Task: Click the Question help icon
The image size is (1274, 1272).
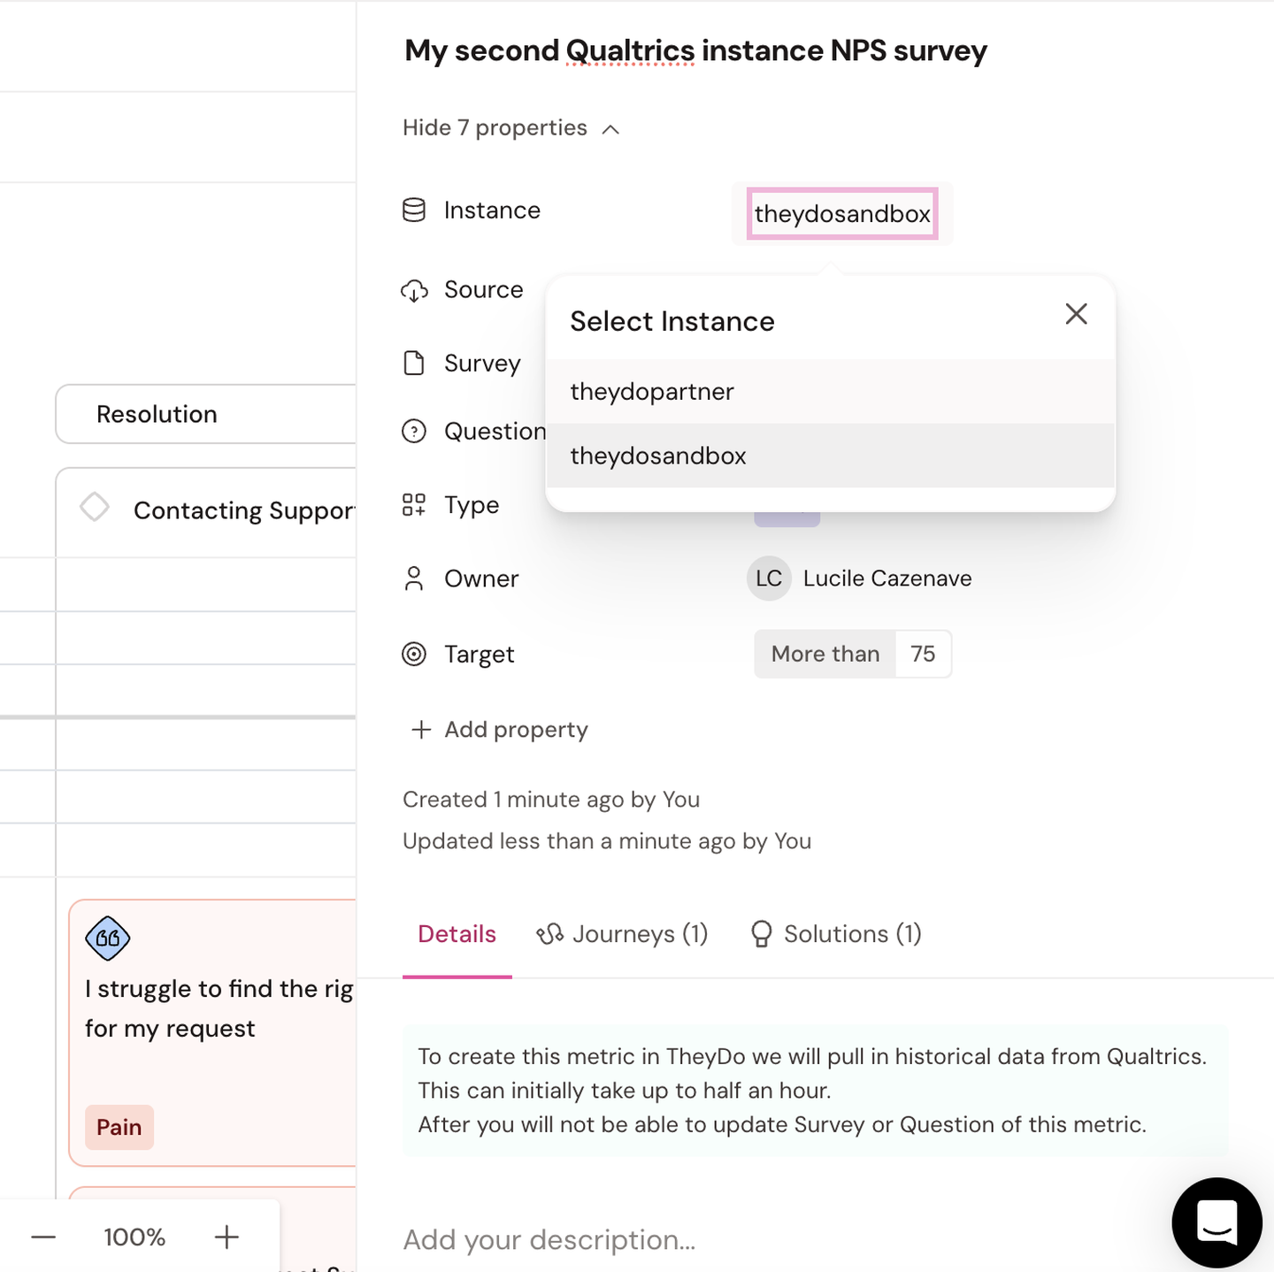Action: click(415, 431)
